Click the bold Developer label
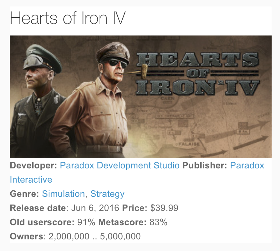280x251 pixels. tap(34, 166)
